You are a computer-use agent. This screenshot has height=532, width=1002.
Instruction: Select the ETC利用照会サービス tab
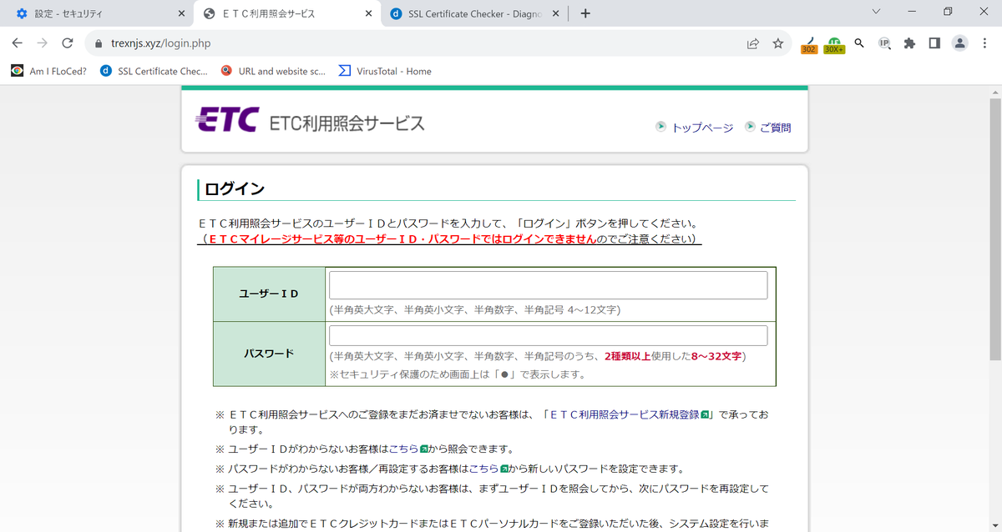[x=288, y=14]
